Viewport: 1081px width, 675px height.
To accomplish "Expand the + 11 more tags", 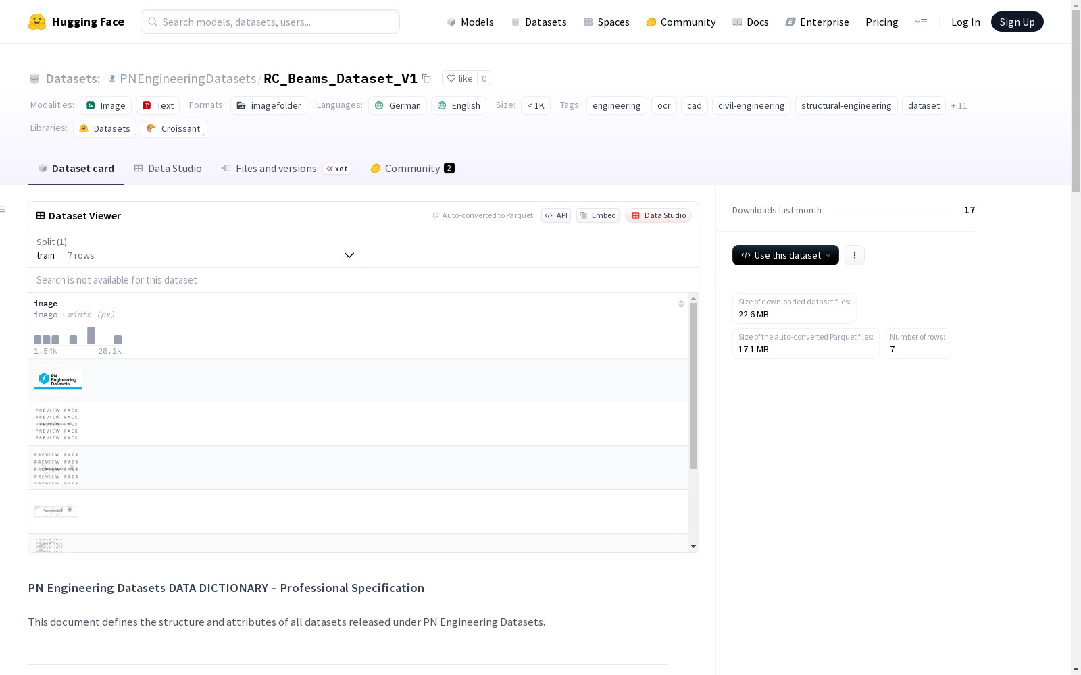I will (959, 105).
